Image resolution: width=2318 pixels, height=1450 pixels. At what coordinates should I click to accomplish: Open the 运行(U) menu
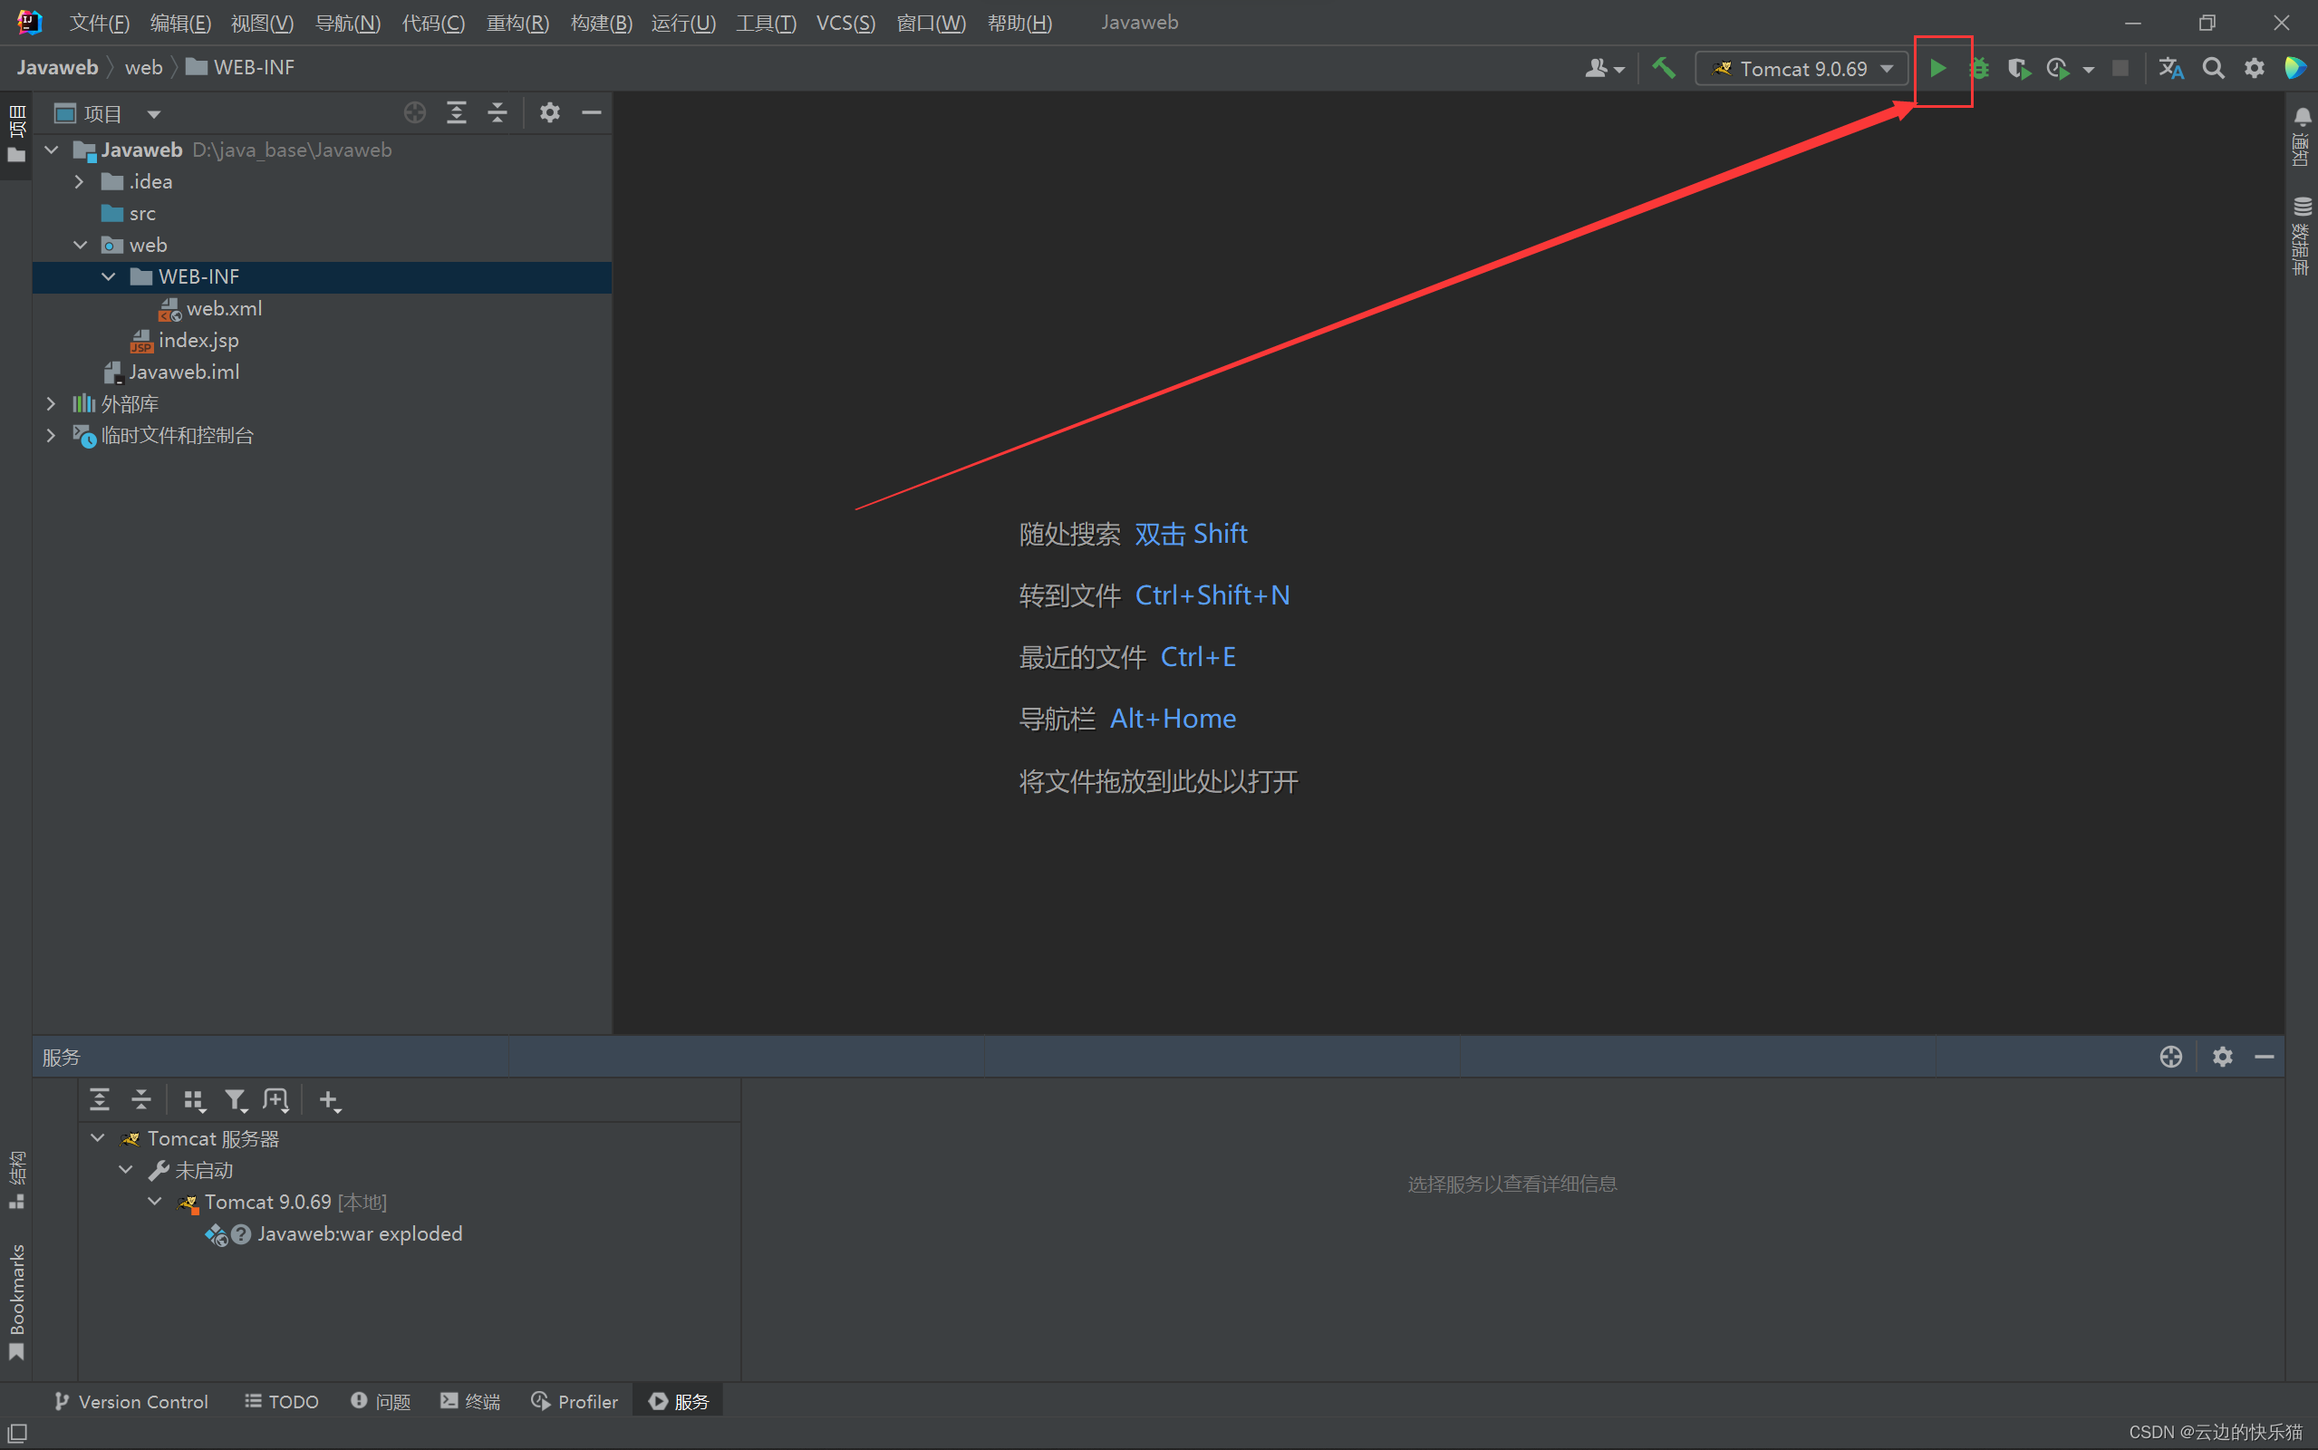click(x=683, y=23)
